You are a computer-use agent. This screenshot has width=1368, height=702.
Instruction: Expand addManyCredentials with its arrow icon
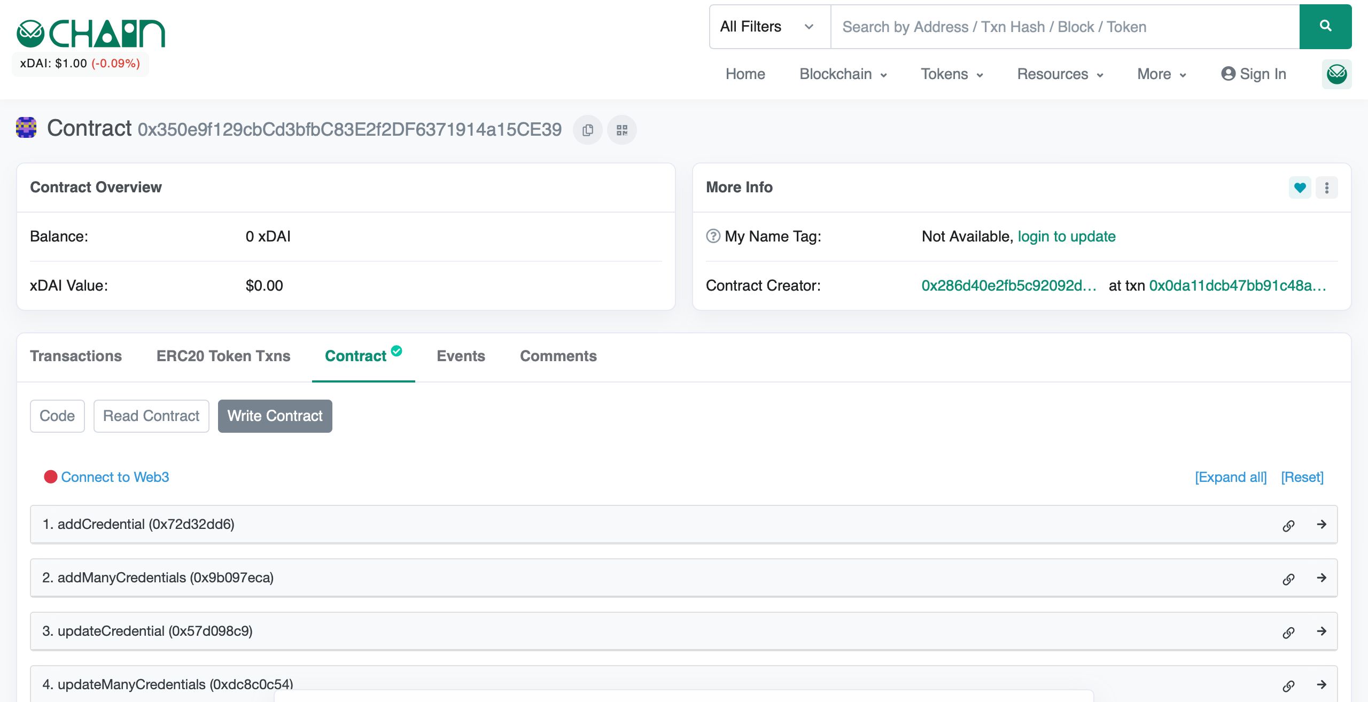coord(1322,578)
